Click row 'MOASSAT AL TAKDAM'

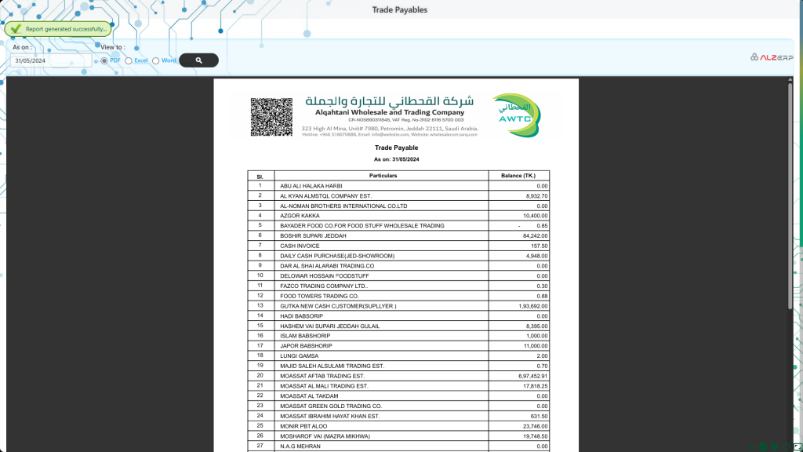click(x=398, y=396)
